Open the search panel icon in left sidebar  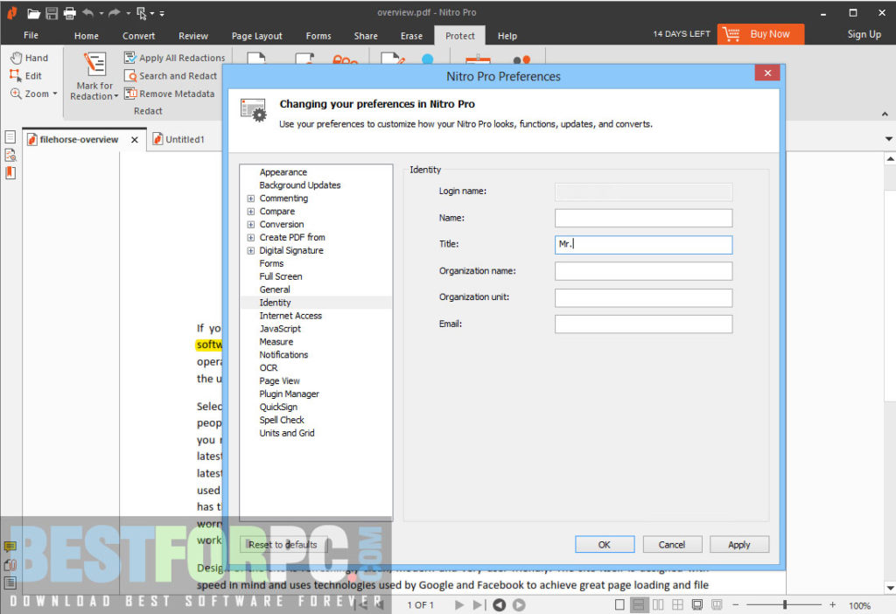tap(10, 155)
